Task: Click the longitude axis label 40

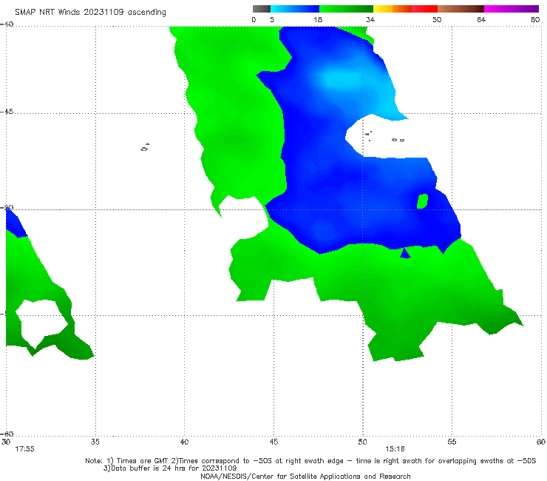Action: [184, 442]
